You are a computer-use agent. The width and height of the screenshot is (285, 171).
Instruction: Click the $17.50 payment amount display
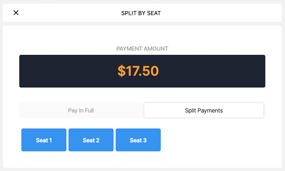click(142, 71)
